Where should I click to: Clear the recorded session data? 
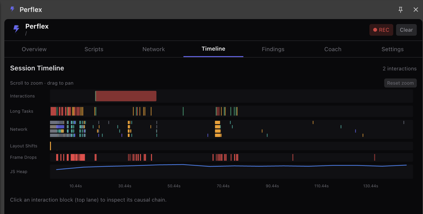point(406,30)
